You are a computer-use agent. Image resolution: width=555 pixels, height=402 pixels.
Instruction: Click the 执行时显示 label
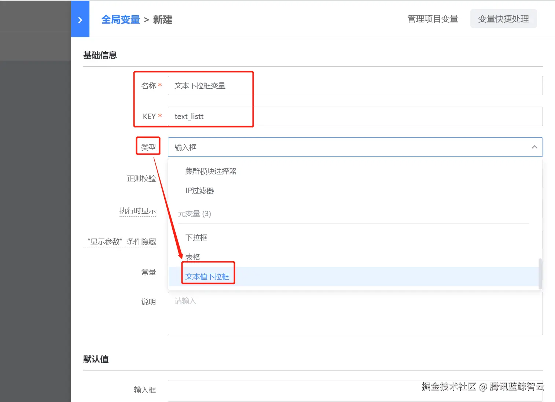click(x=138, y=211)
